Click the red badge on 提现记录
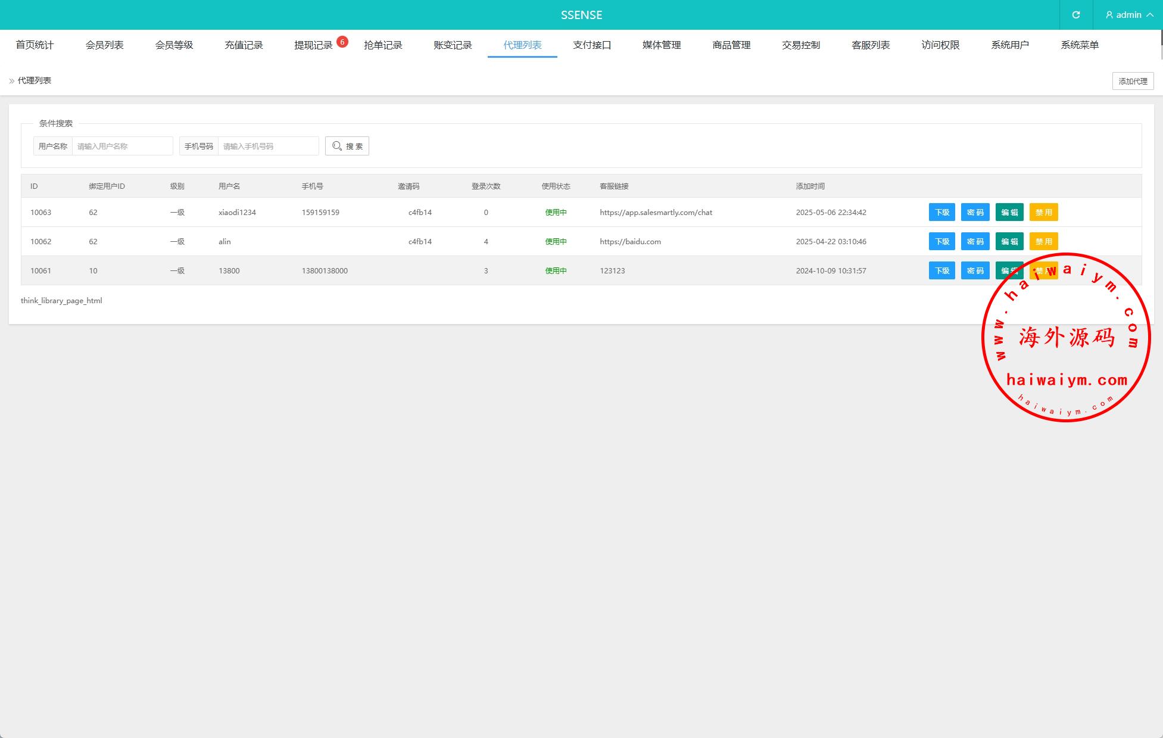Viewport: 1163px width, 738px height. pos(342,42)
